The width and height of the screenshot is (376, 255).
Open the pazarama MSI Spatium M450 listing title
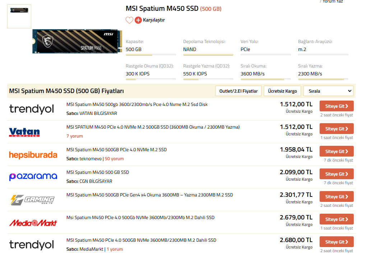coord(98,172)
